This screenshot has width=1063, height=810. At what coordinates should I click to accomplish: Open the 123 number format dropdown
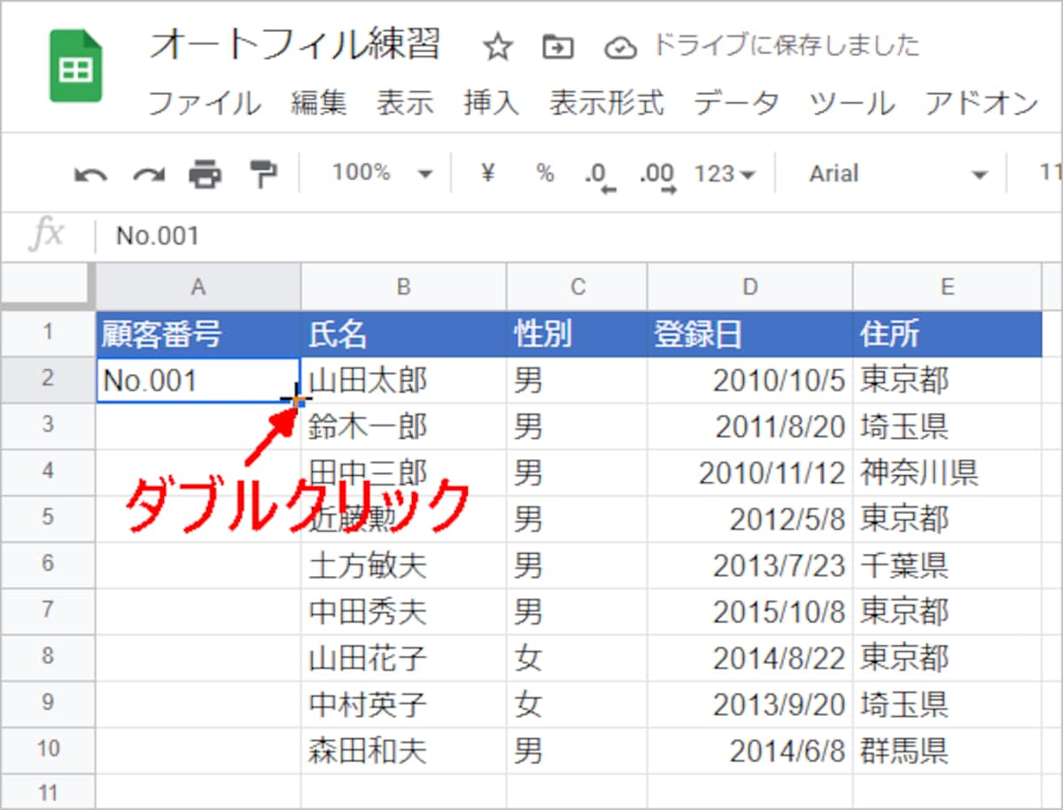[725, 174]
